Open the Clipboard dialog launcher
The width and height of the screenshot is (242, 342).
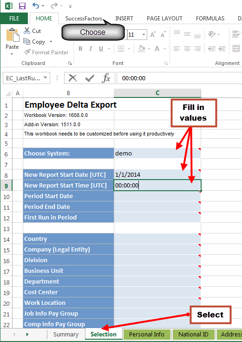click(70, 64)
